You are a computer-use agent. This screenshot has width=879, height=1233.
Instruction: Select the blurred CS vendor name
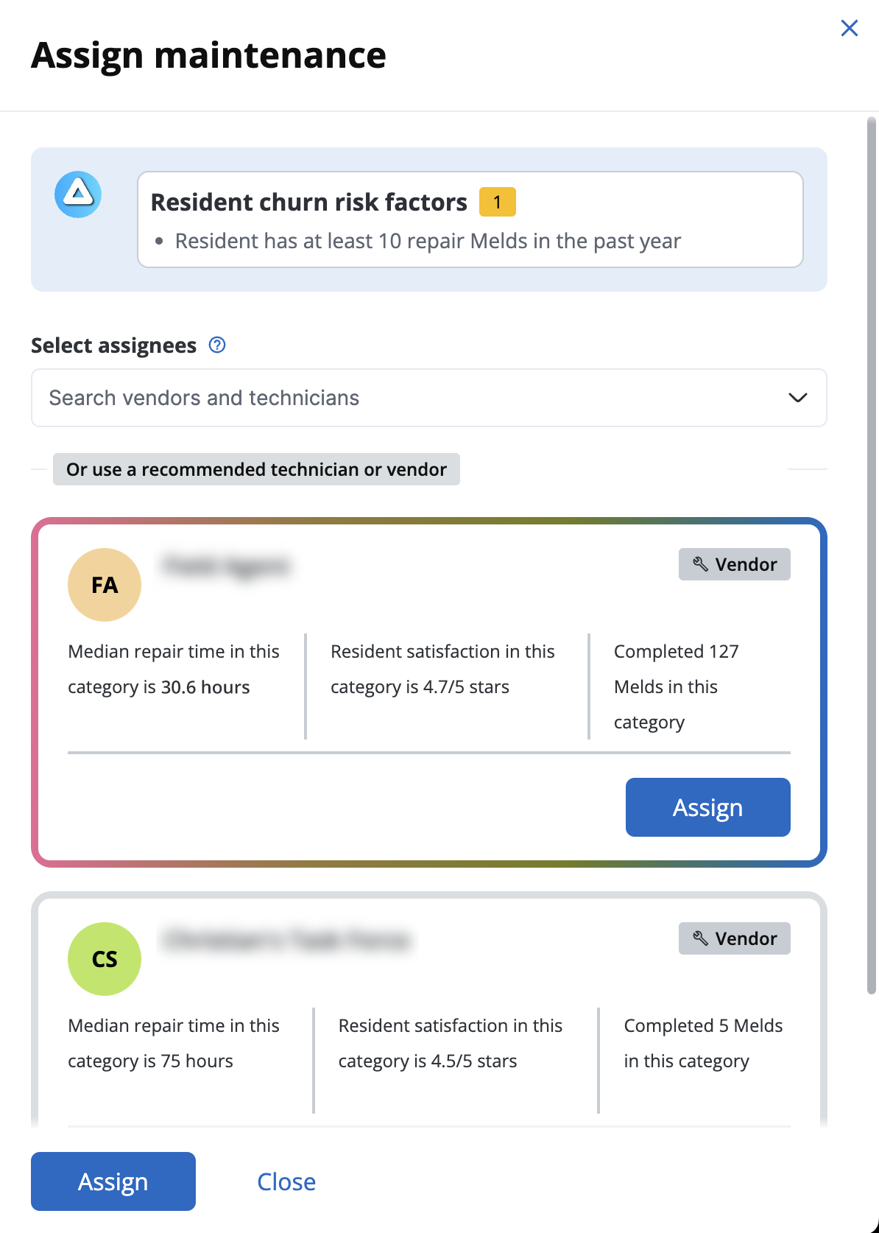pyautogui.click(x=287, y=941)
